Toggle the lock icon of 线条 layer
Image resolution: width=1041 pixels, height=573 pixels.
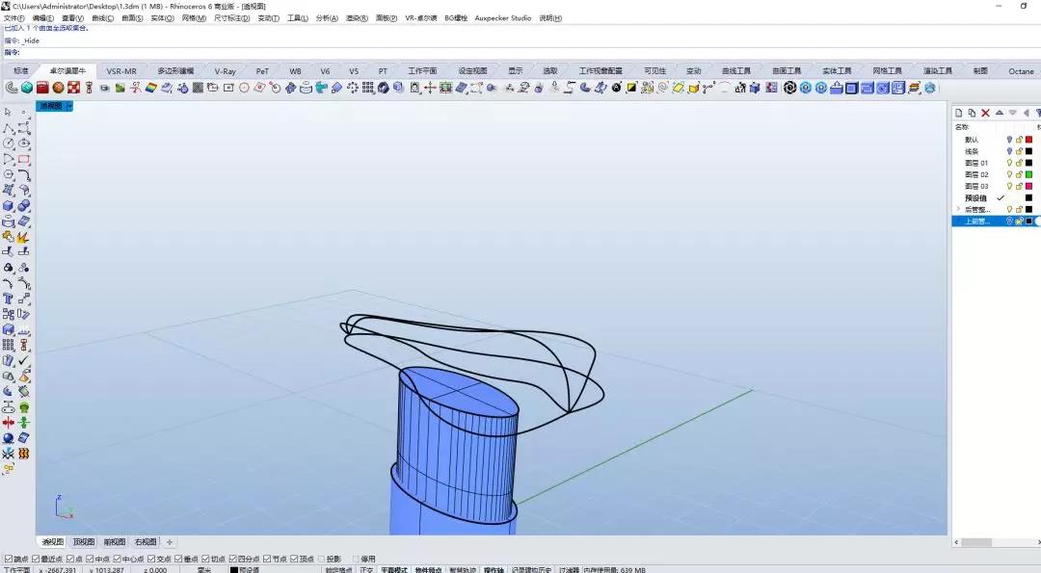pyautogui.click(x=1019, y=151)
